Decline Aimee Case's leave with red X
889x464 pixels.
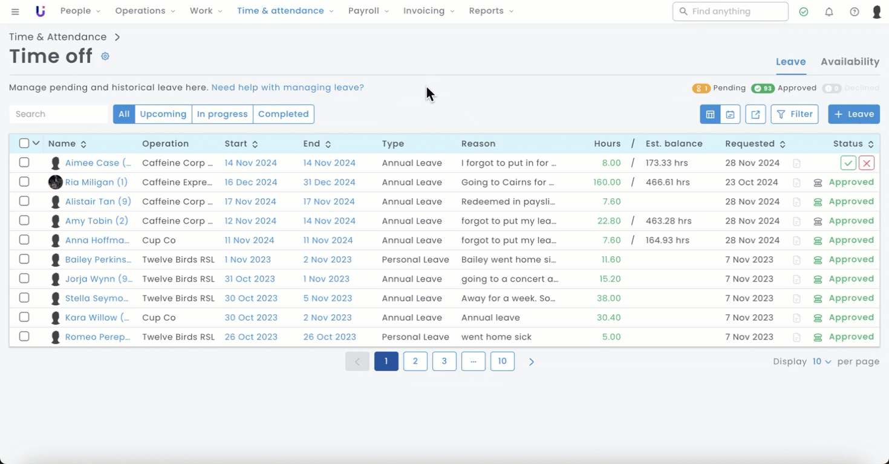867,163
